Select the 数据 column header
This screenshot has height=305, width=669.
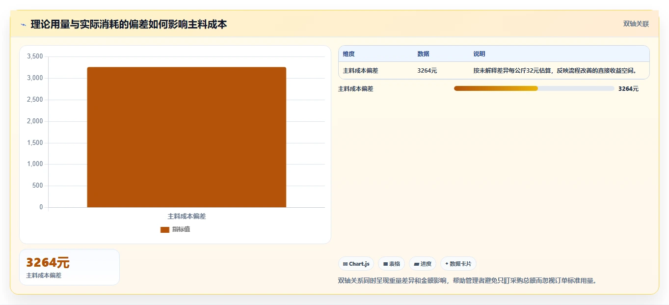[423, 54]
